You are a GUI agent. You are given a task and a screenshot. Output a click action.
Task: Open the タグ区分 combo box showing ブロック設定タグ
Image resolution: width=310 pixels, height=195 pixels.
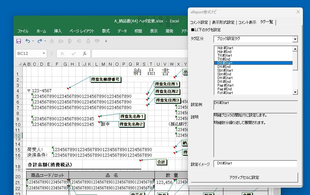[x=295, y=39]
